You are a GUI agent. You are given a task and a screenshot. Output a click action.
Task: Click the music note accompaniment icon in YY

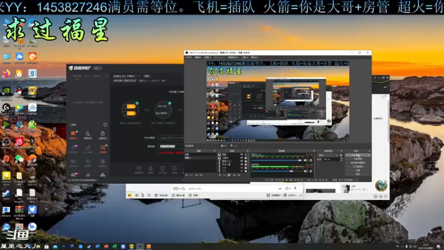(x=173, y=196)
